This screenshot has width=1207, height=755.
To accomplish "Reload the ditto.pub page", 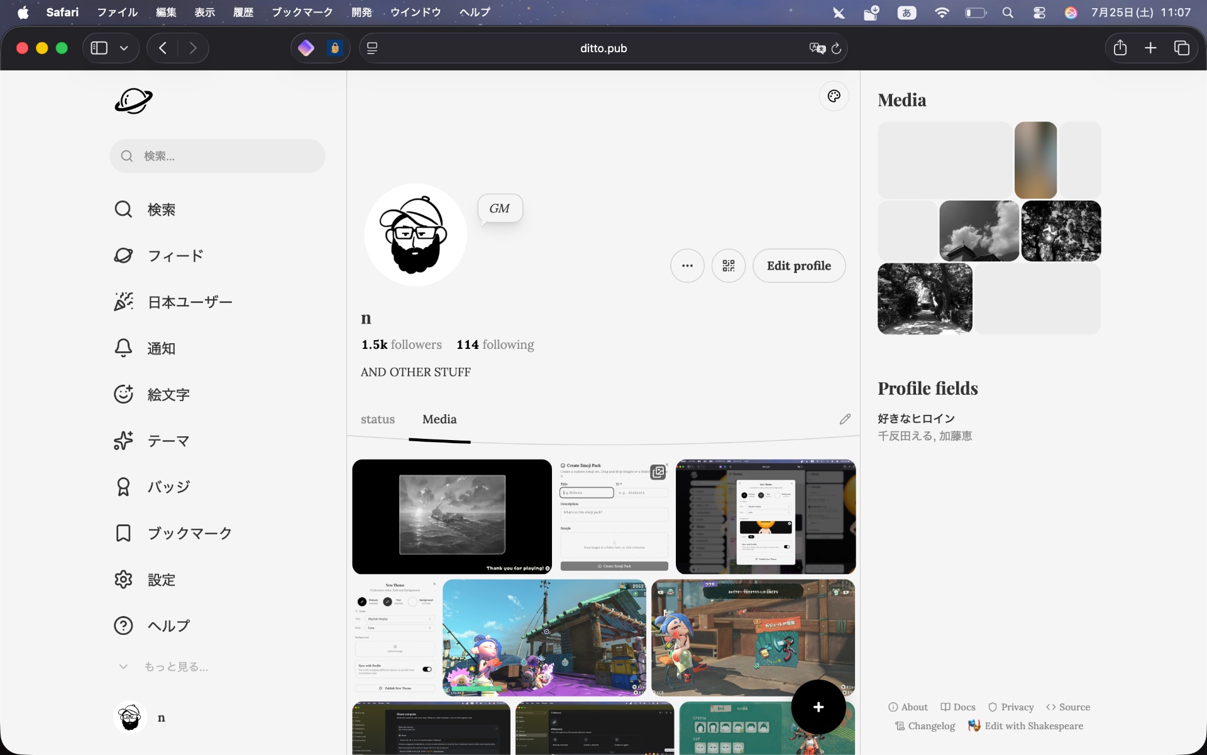I will click(836, 48).
